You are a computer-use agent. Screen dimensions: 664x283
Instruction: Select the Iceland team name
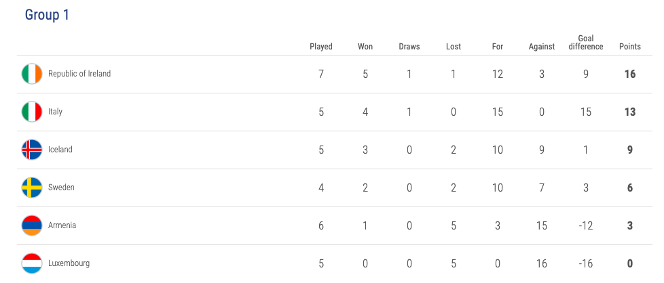tap(60, 150)
